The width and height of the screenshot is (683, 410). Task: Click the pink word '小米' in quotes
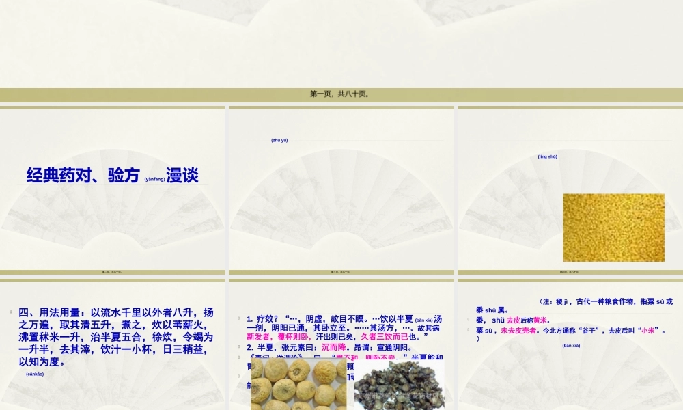647,331
